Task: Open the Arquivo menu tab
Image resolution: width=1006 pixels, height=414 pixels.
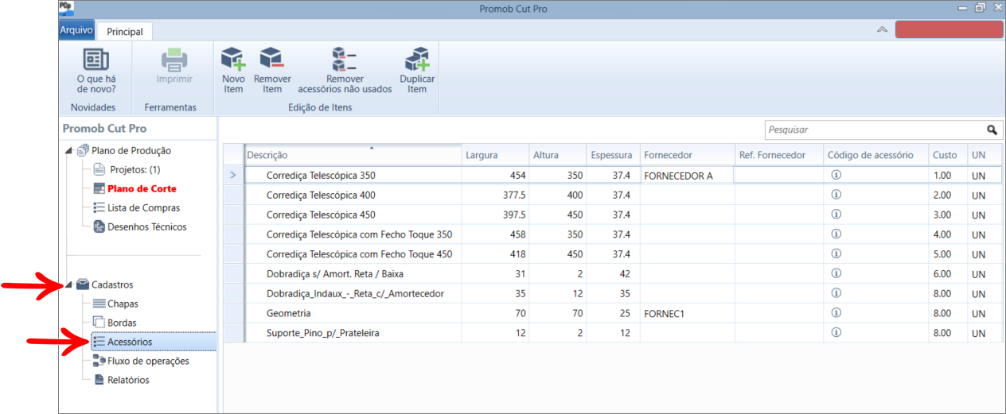Action: coord(76,30)
